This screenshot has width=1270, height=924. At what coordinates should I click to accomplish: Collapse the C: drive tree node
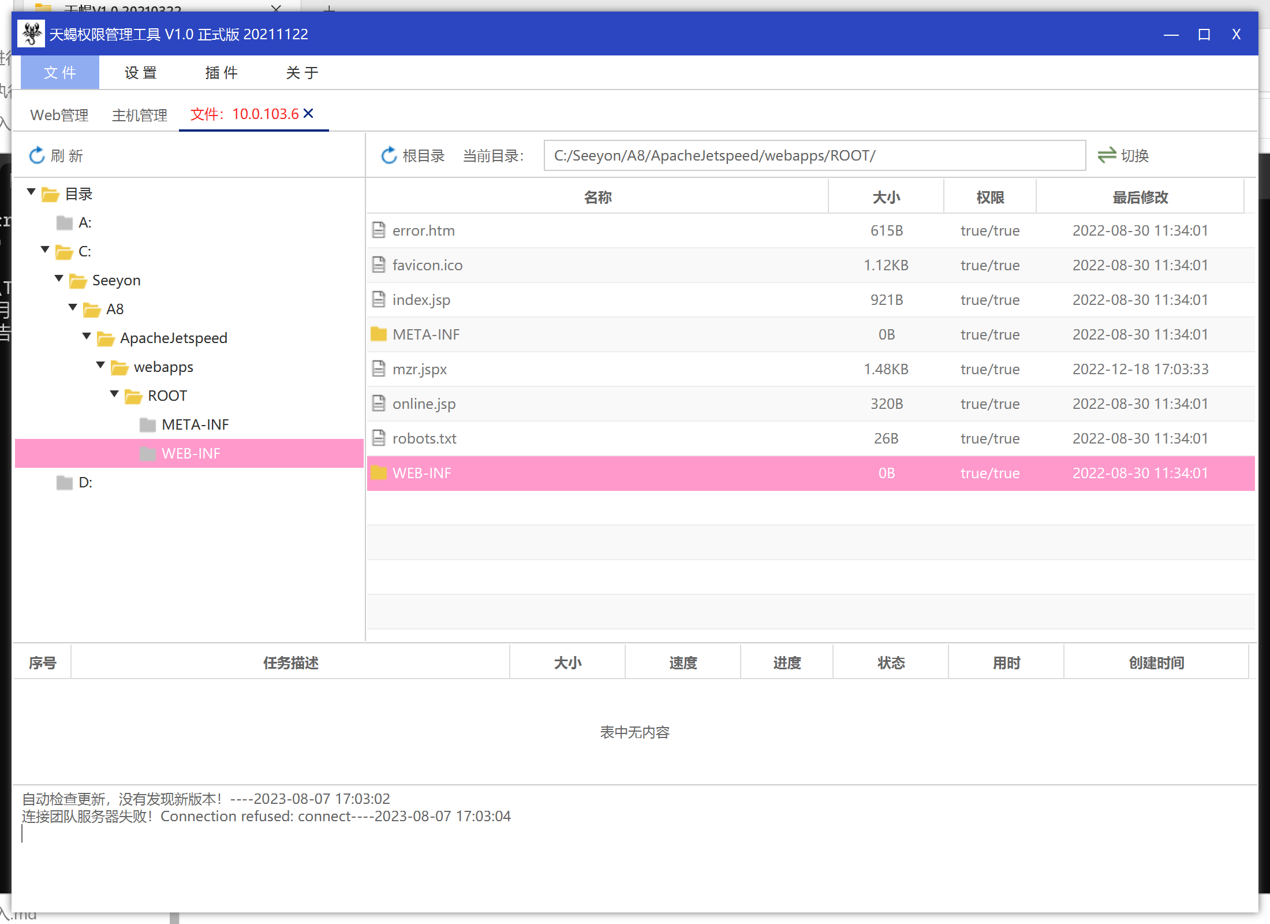[x=45, y=249]
